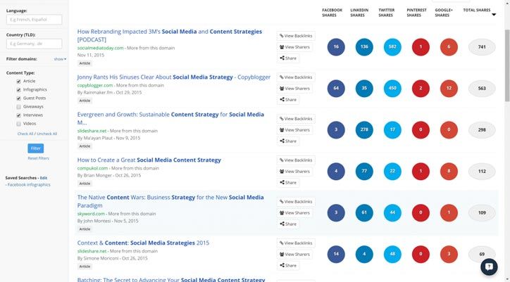This screenshot has height=282, width=510.
Task: Open article How Rebranding Impacted 3M's Social Media
Action: [x=170, y=35]
